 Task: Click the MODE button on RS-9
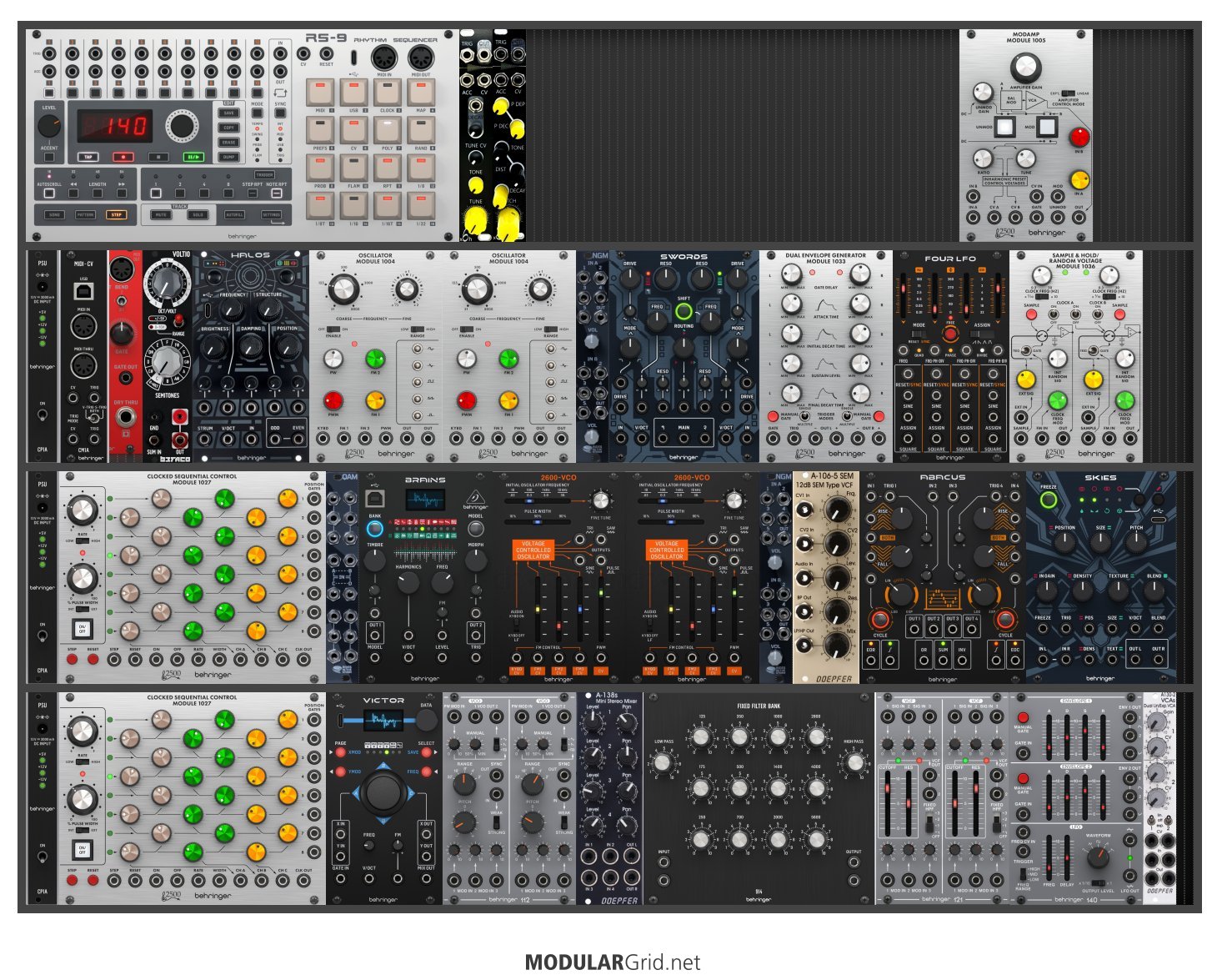257,113
